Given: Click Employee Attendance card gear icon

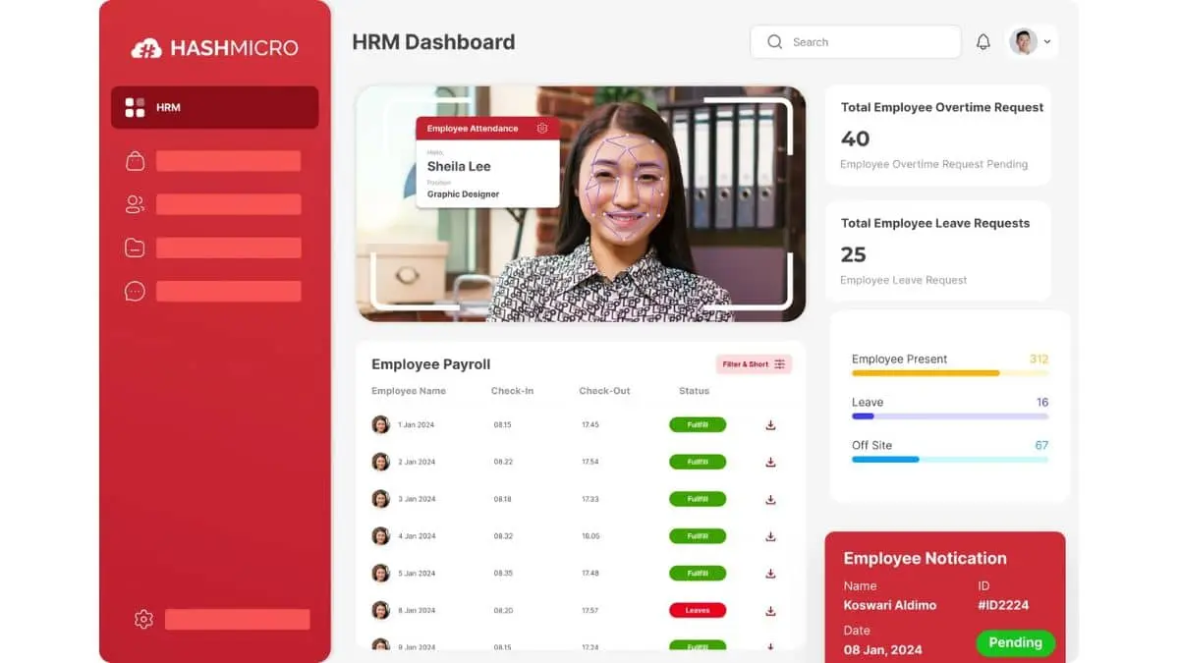Looking at the screenshot, I should (542, 129).
